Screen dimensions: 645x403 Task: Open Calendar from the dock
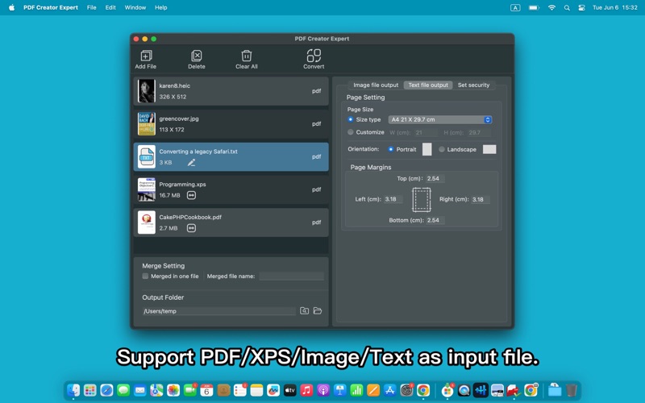(206, 390)
